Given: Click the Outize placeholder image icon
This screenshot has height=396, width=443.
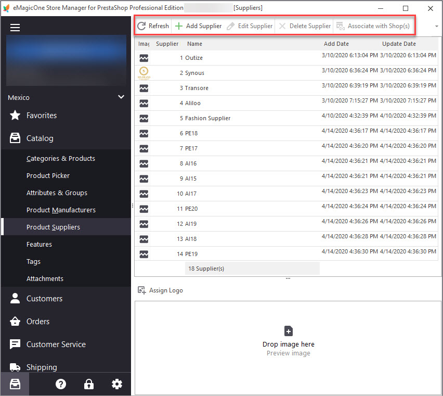Looking at the screenshot, I should click(x=144, y=58).
